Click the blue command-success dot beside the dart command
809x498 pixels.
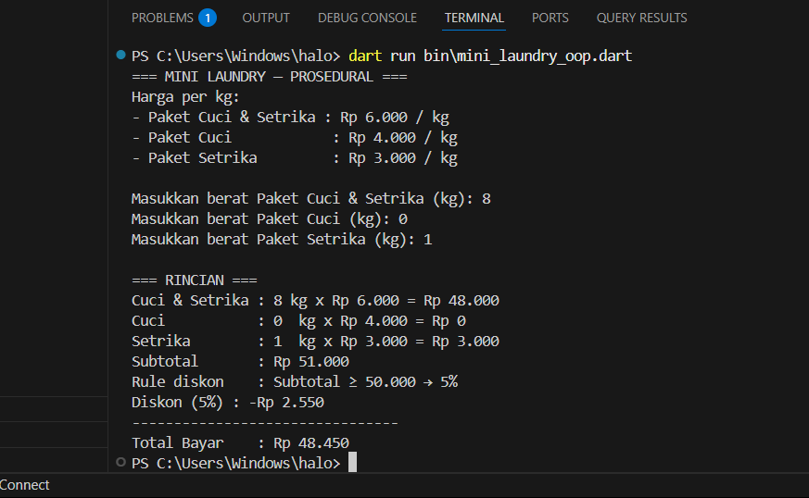(120, 56)
